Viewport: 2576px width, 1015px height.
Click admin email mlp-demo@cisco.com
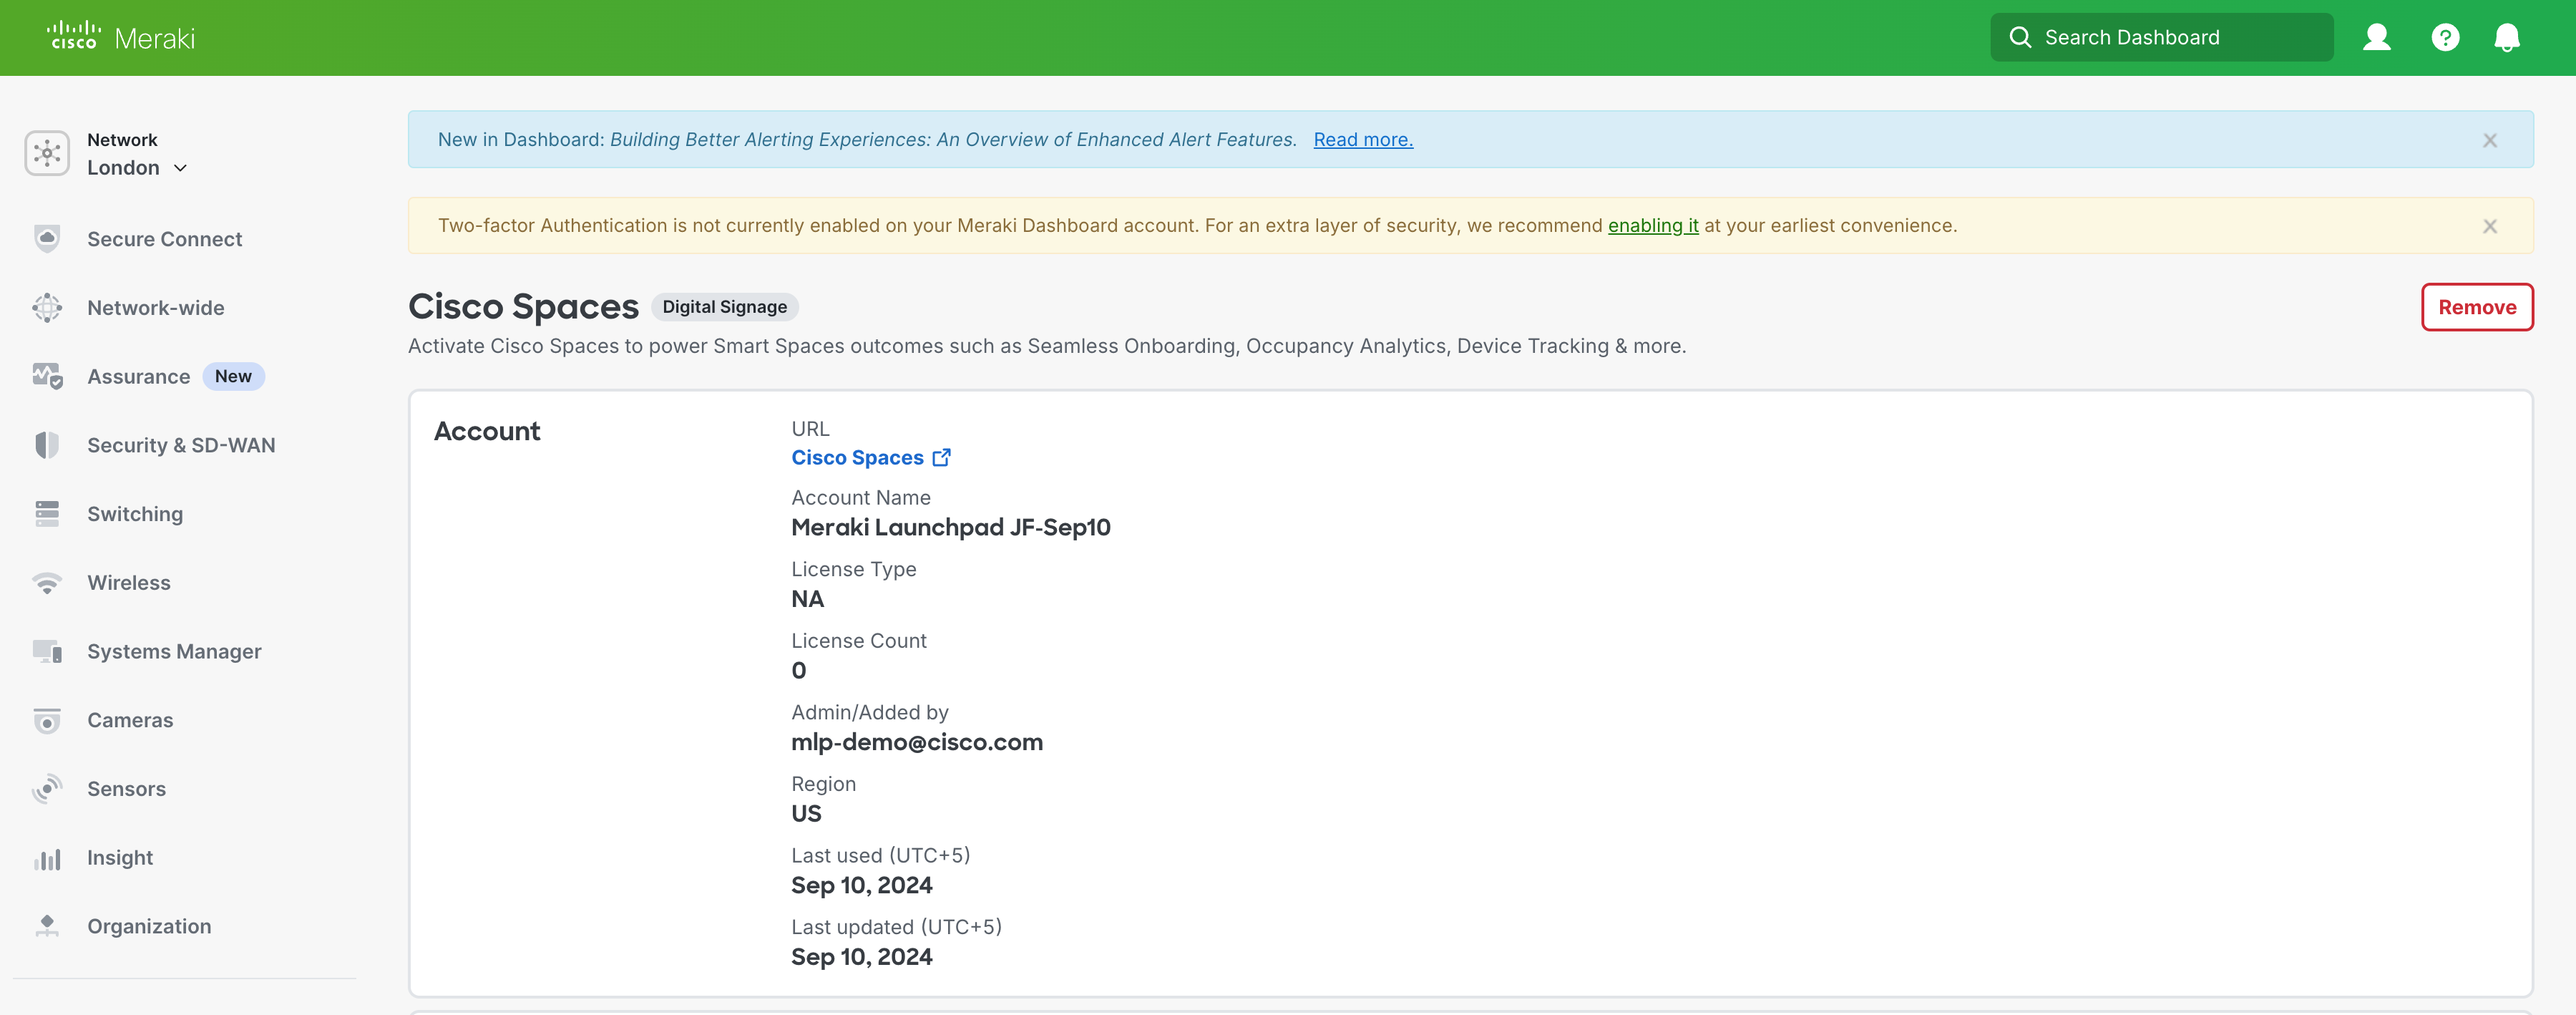916,742
